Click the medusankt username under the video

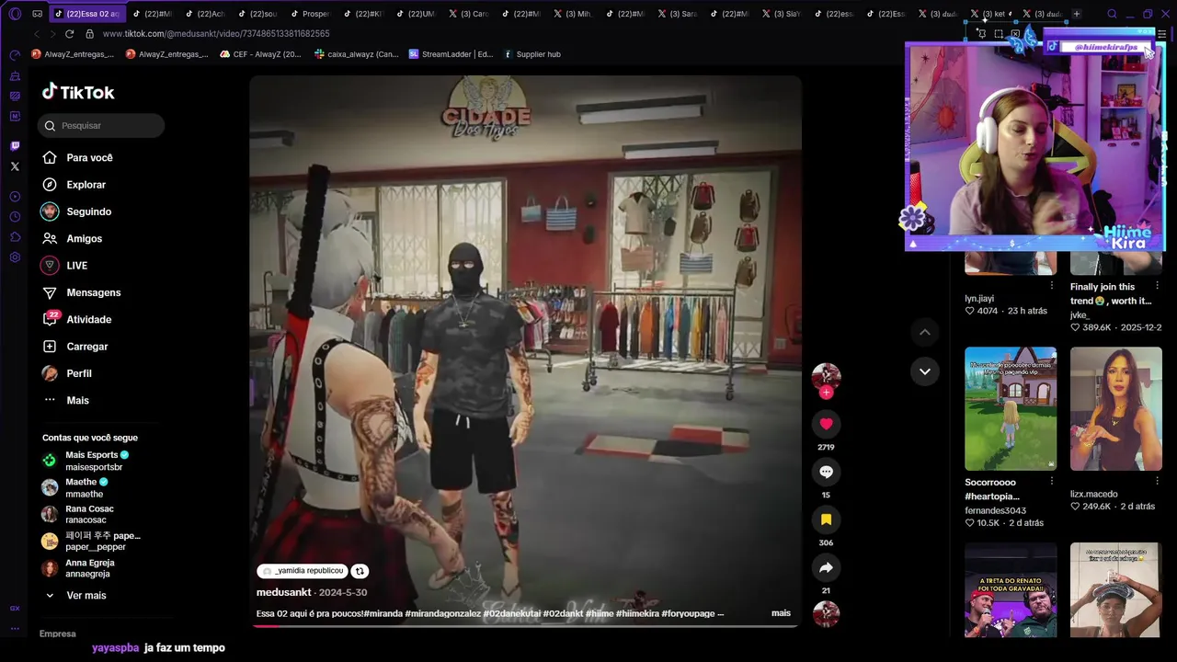click(x=283, y=592)
